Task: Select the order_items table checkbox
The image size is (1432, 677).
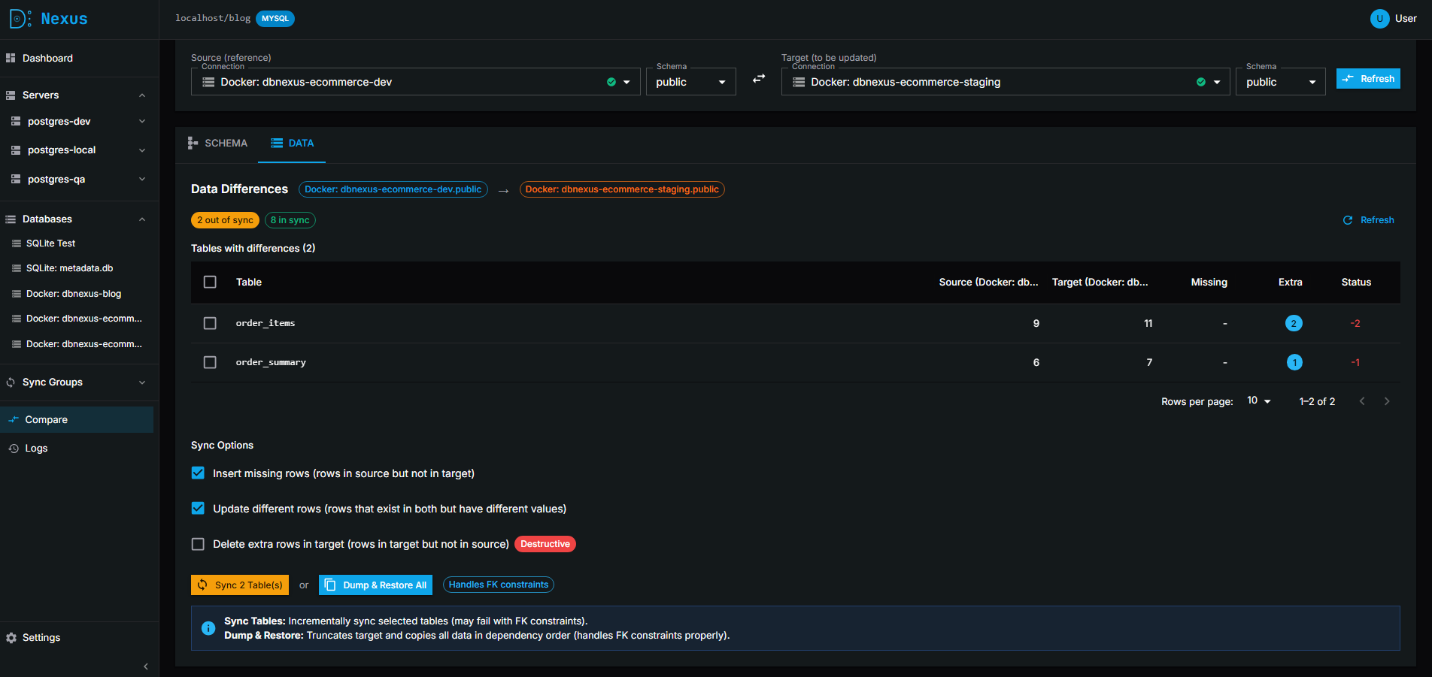Action: pyautogui.click(x=210, y=324)
